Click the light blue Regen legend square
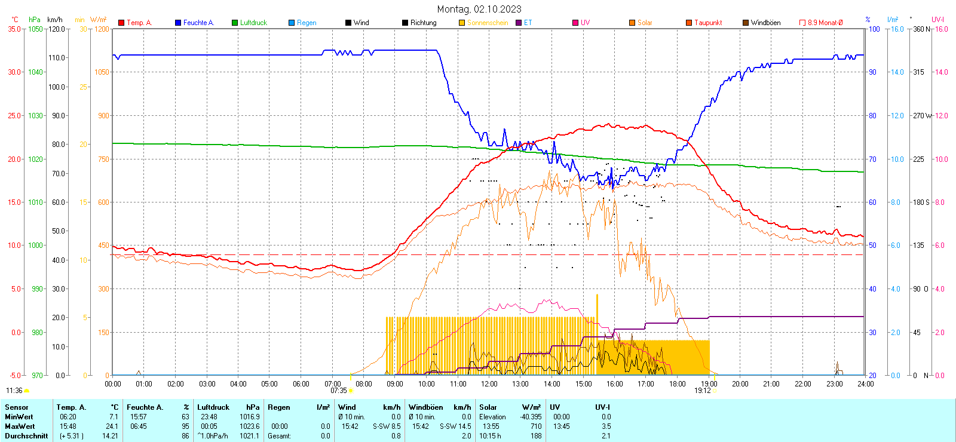This screenshot has width=956, height=442. coord(292,23)
